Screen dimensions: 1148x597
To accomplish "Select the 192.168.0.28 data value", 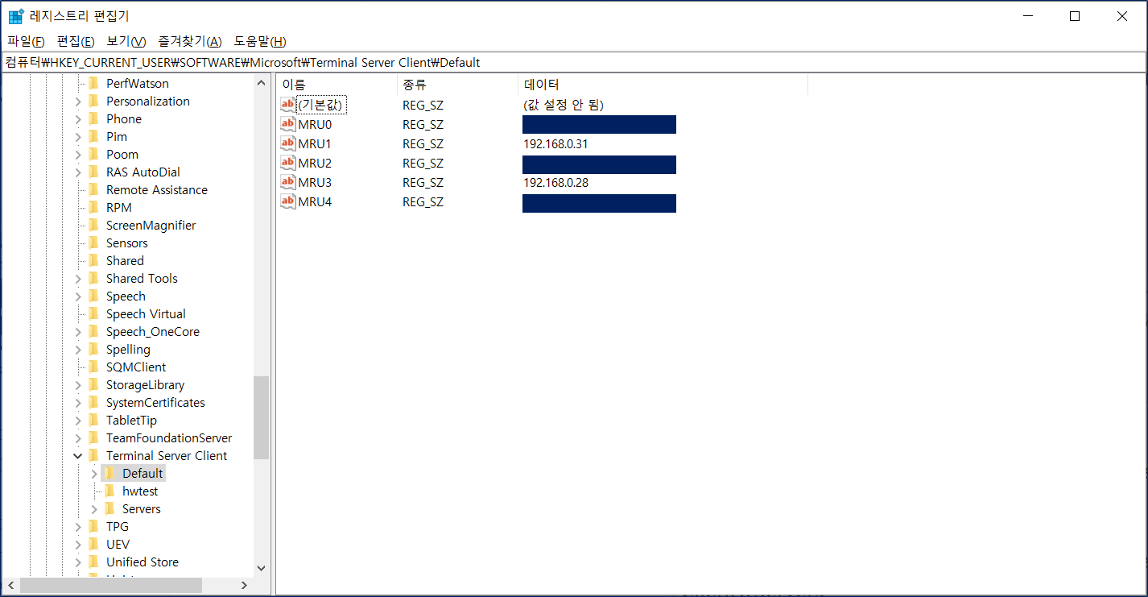I will coord(555,182).
